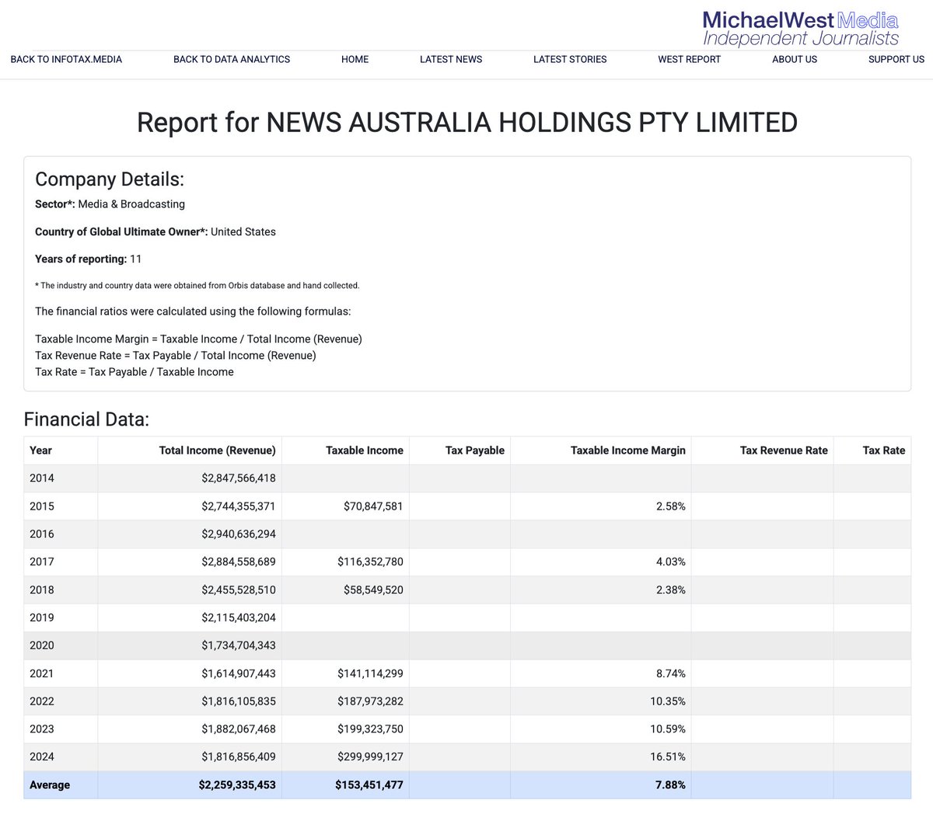This screenshot has width=933, height=821.
Task: Open West Report page
Action: (689, 59)
